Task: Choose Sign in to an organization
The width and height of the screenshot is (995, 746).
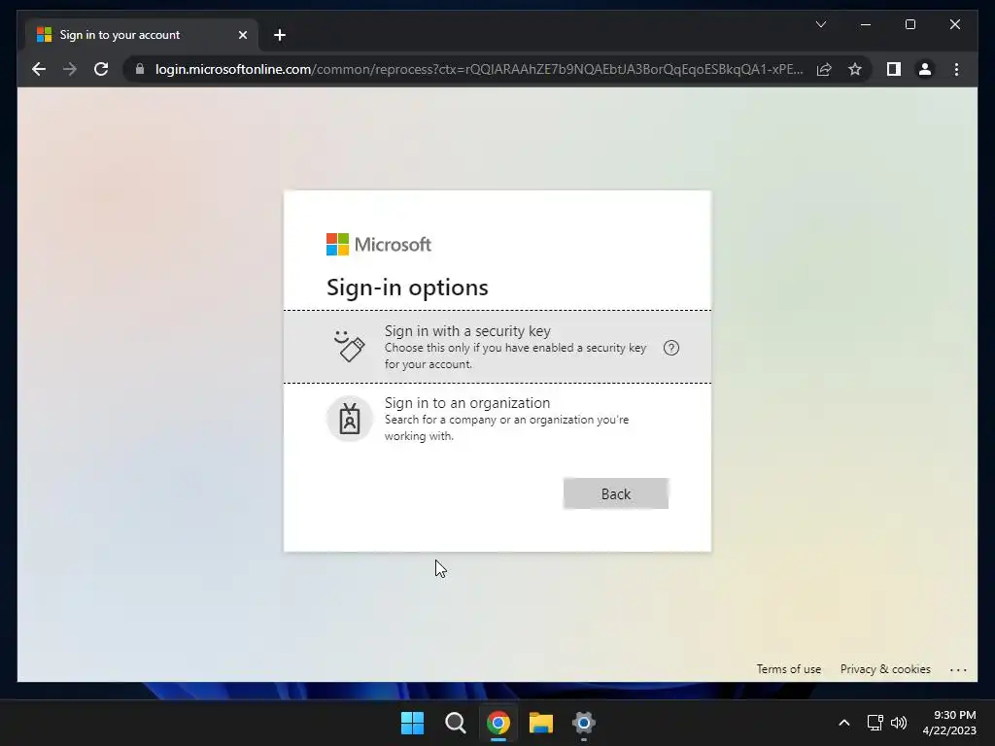Action: coord(497,419)
